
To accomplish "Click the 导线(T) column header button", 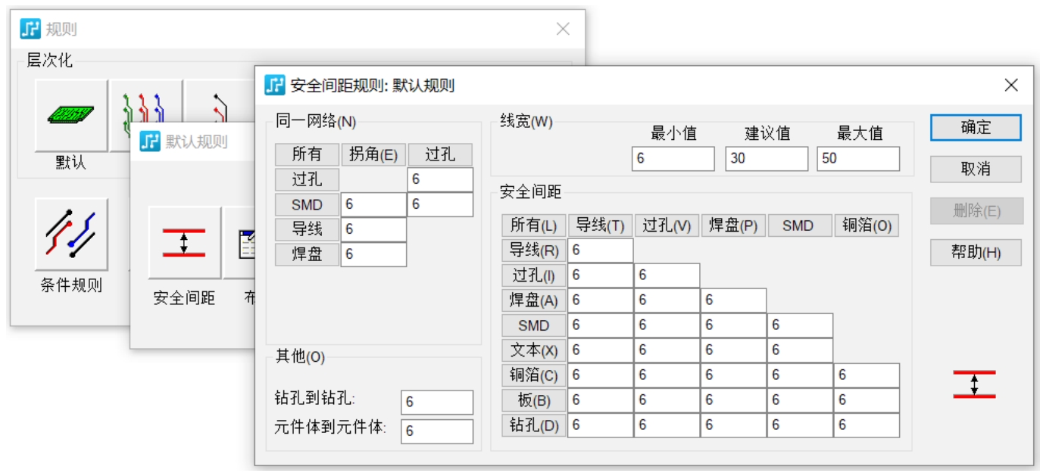I will pyautogui.click(x=600, y=226).
